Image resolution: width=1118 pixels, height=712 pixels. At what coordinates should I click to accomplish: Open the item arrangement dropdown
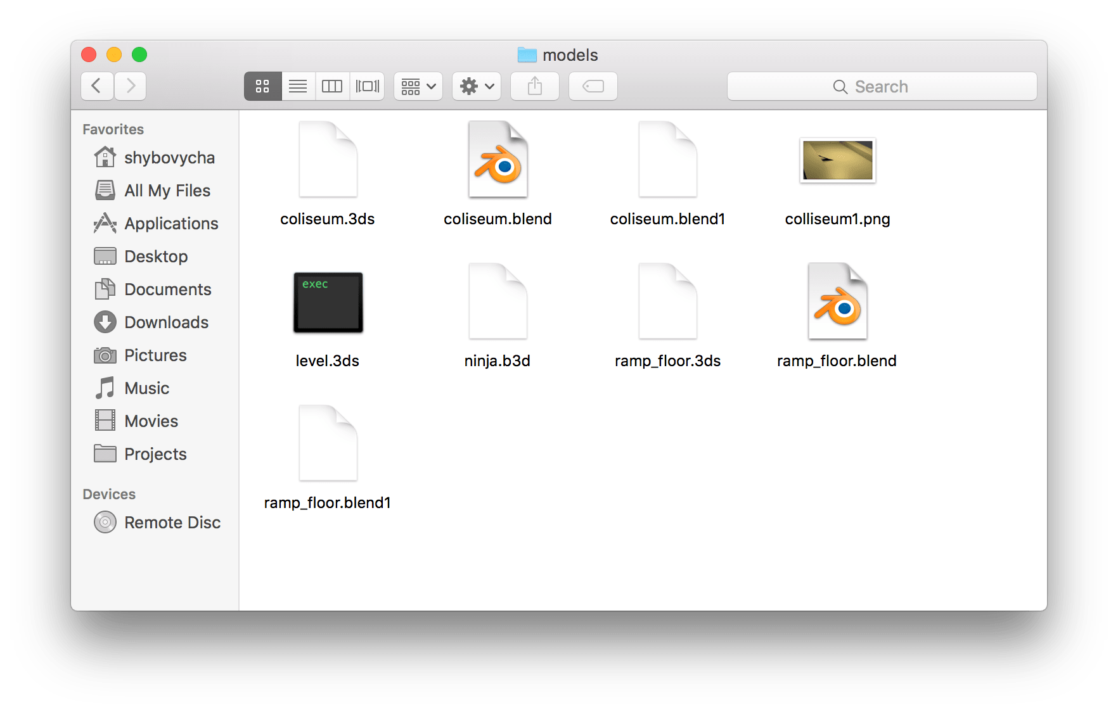[418, 86]
